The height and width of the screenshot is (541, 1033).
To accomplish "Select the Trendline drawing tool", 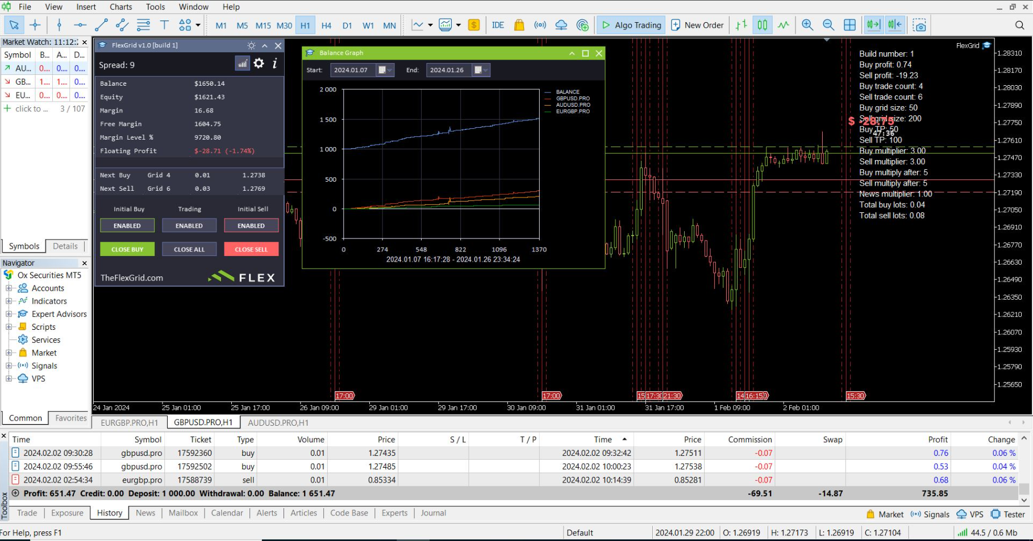I will (x=102, y=25).
